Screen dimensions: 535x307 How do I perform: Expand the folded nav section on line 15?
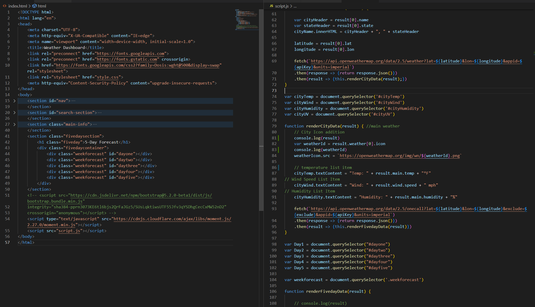click(14, 101)
